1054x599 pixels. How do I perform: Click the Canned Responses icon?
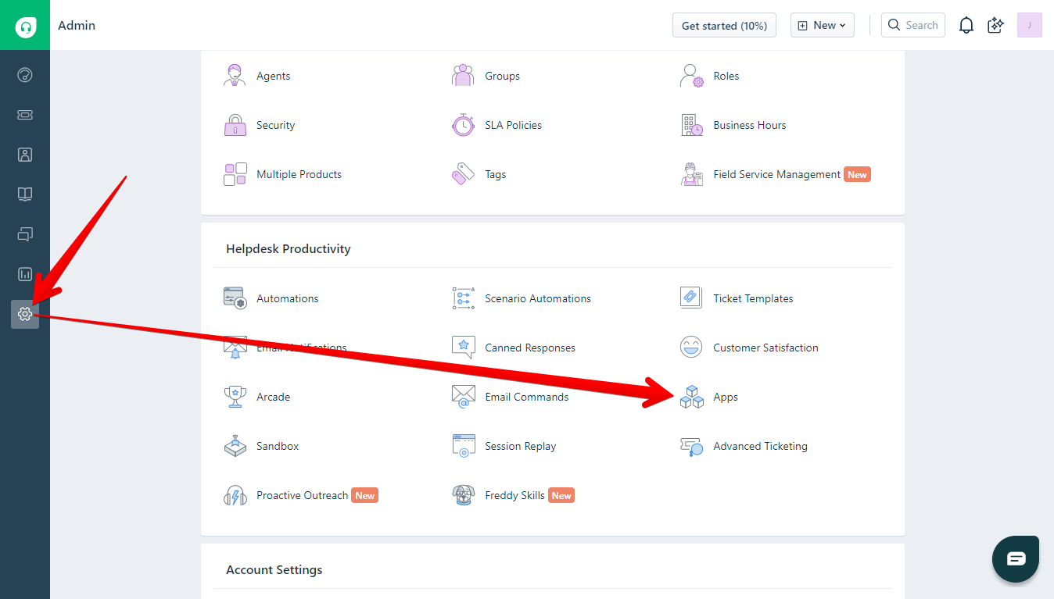pos(463,348)
